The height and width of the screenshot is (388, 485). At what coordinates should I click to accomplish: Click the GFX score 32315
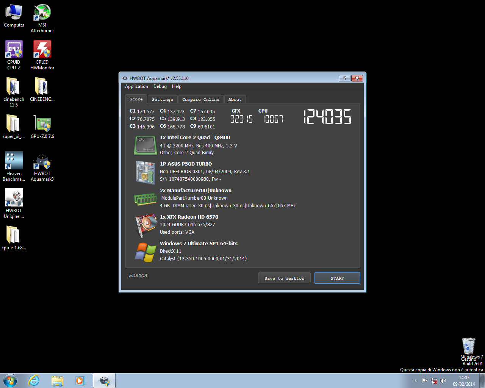pos(242,119)
